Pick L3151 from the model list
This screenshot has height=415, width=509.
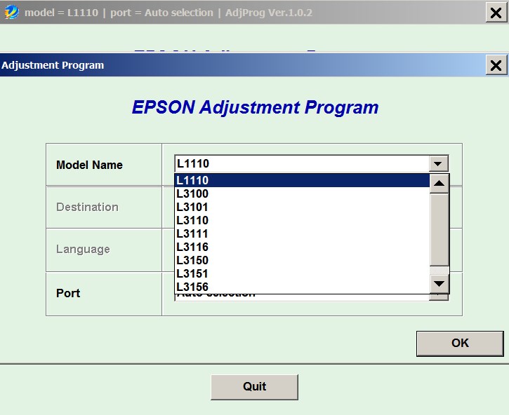302,273
